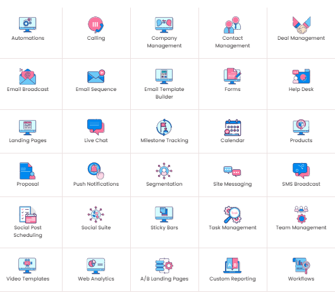Click the 'Deal Management' label
Viewport: 335px width, 295px height.
[x=301, y=38]
